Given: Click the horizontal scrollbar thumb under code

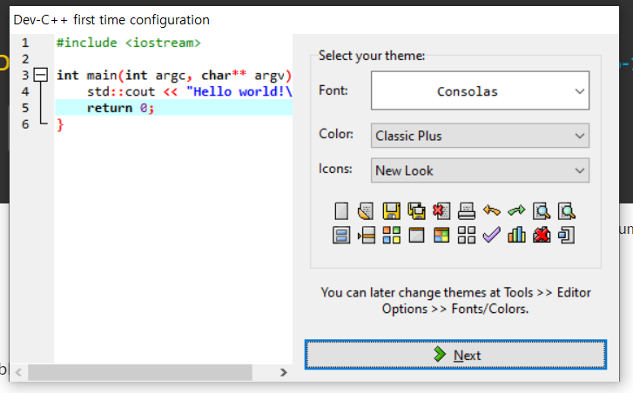Looking at the screenshot, I should [x=140, y=372].
